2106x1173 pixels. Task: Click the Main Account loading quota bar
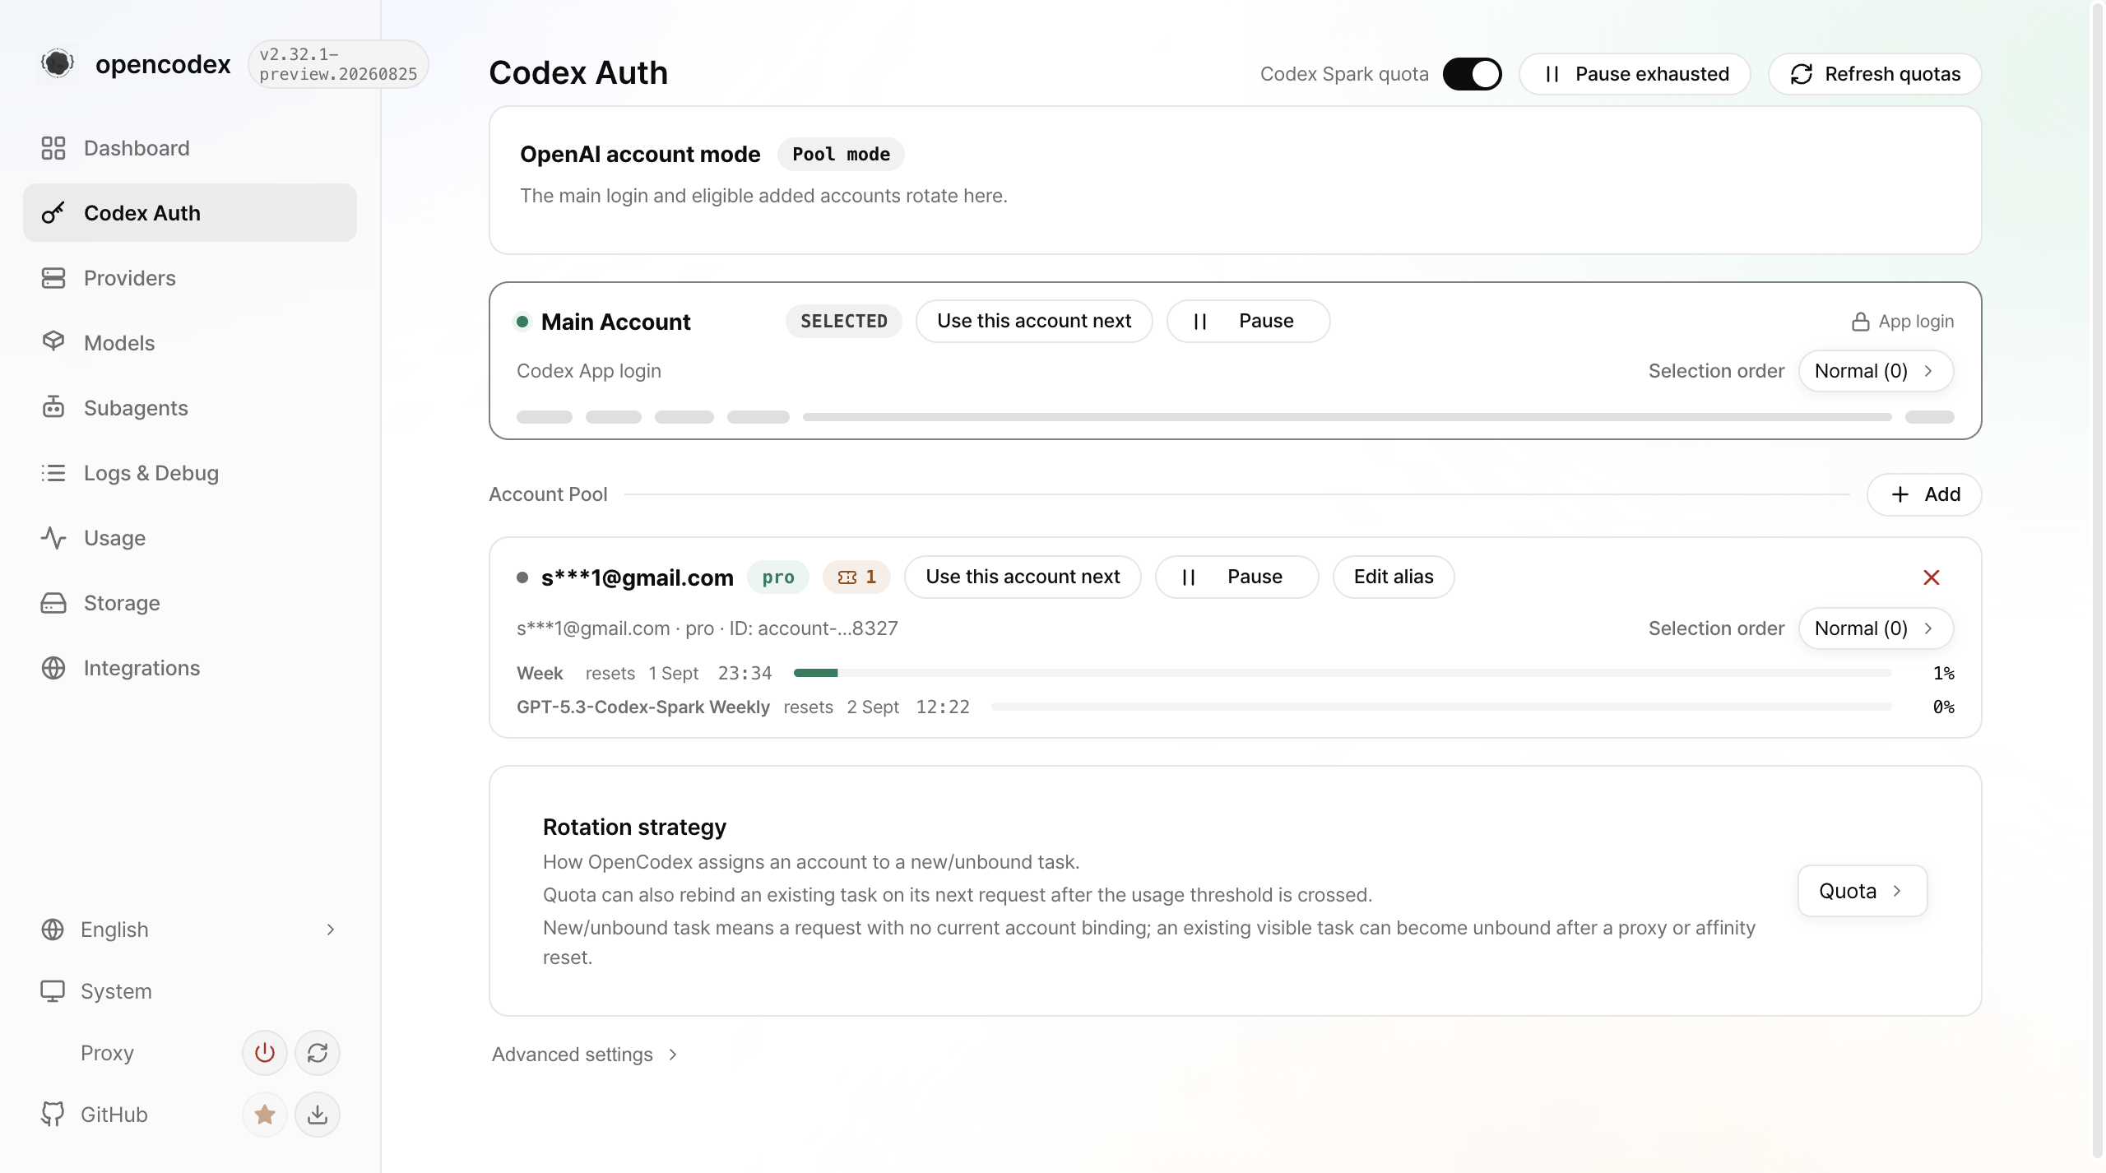point(1348,417)
